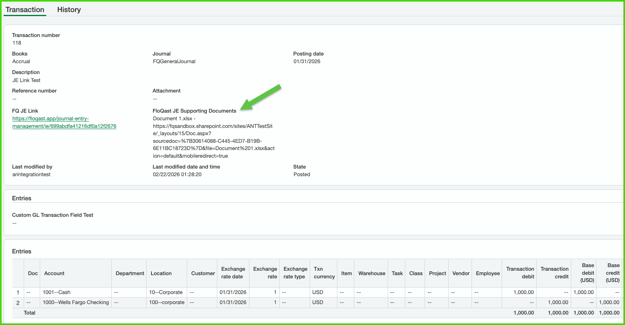Click the Location column header
625x325 pixels.
pos(161,273)
